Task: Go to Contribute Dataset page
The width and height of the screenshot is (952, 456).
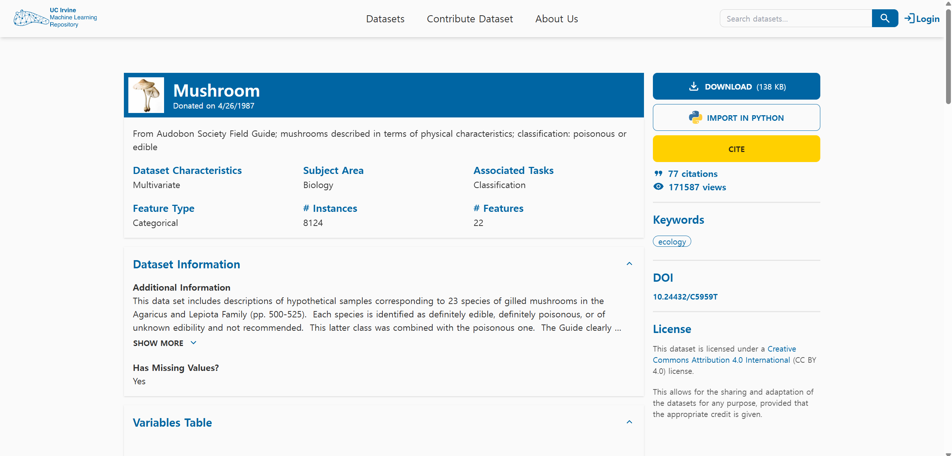Action: (469, 19)
